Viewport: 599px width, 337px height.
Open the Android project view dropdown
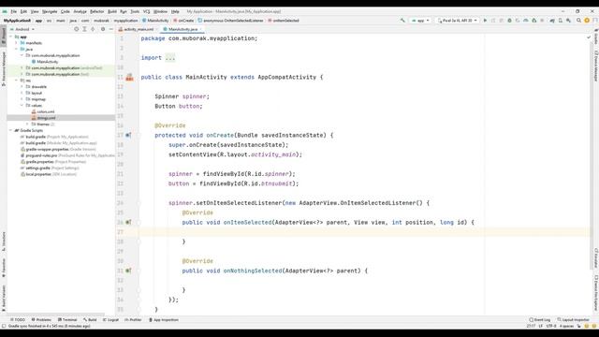22,29
